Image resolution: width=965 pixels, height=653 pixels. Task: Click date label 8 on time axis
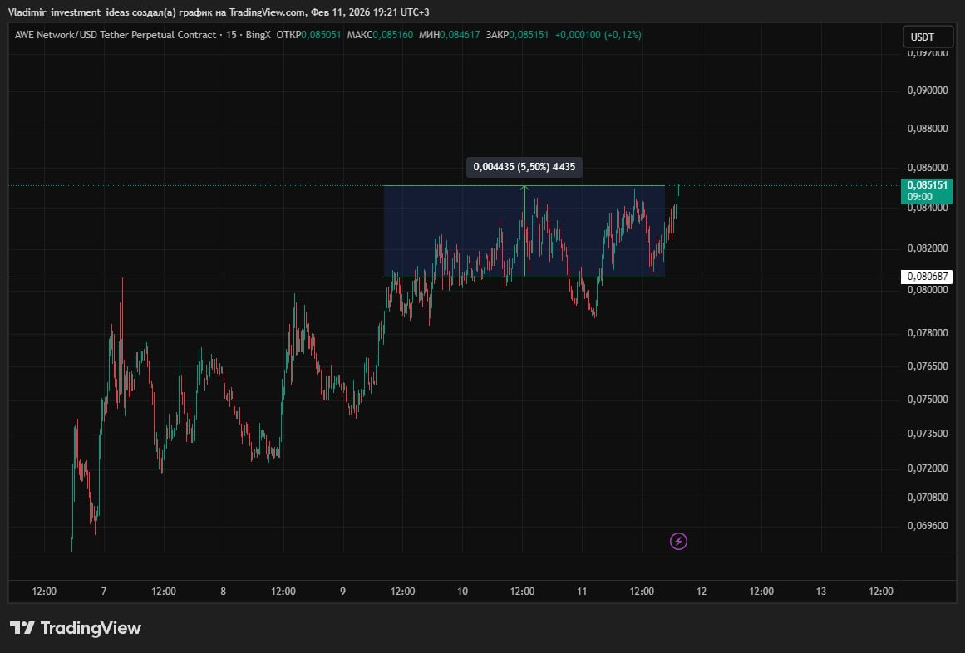(x=223, y=592)
